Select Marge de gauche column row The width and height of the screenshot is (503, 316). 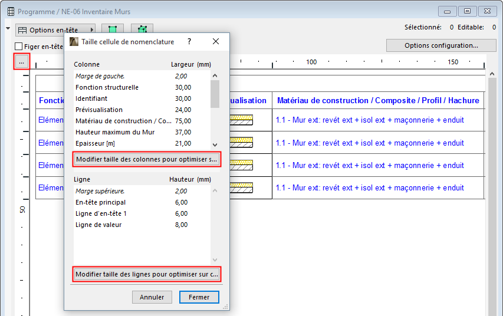(142, 76)
